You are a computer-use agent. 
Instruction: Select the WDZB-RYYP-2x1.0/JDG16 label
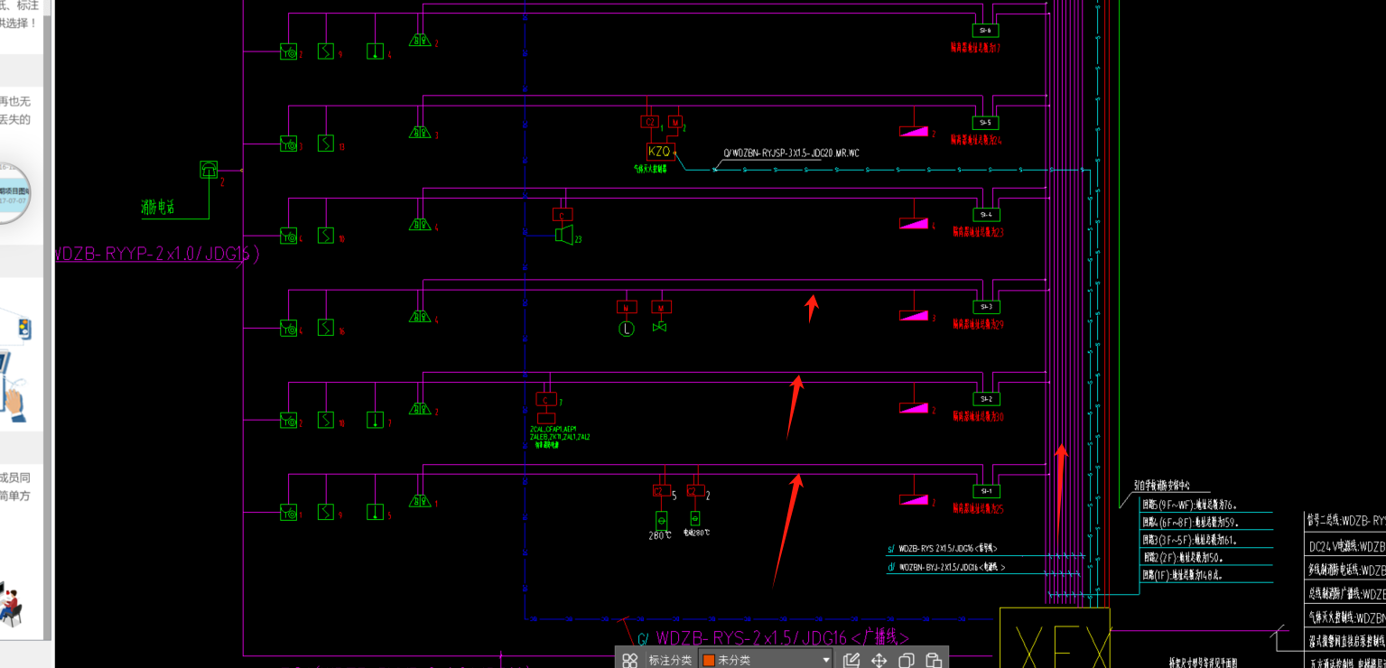click(x=158, y=254)
